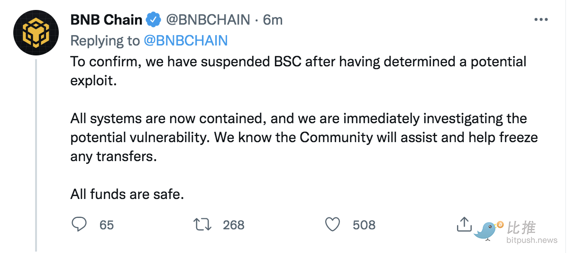Click the bitpush.news watermark text
This screenshot has height=253, width=567.
pyautogui.click(x=531, y=240)
